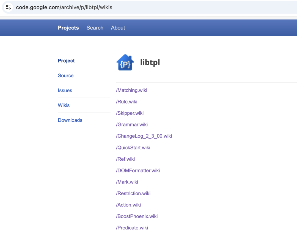View the Issues section
Viewport: 297px width, 238px height.
65,91
